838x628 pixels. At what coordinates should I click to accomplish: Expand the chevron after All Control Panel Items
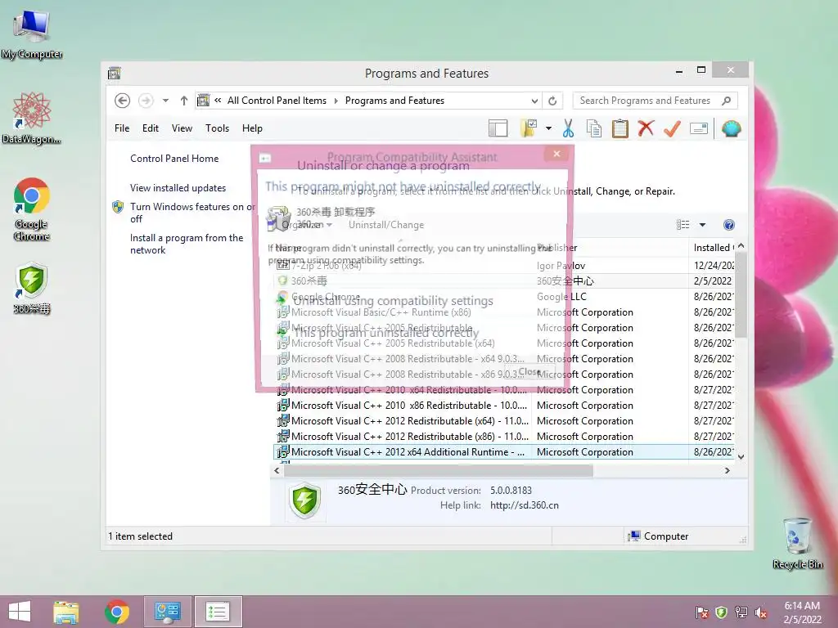(x=336, y=101)
